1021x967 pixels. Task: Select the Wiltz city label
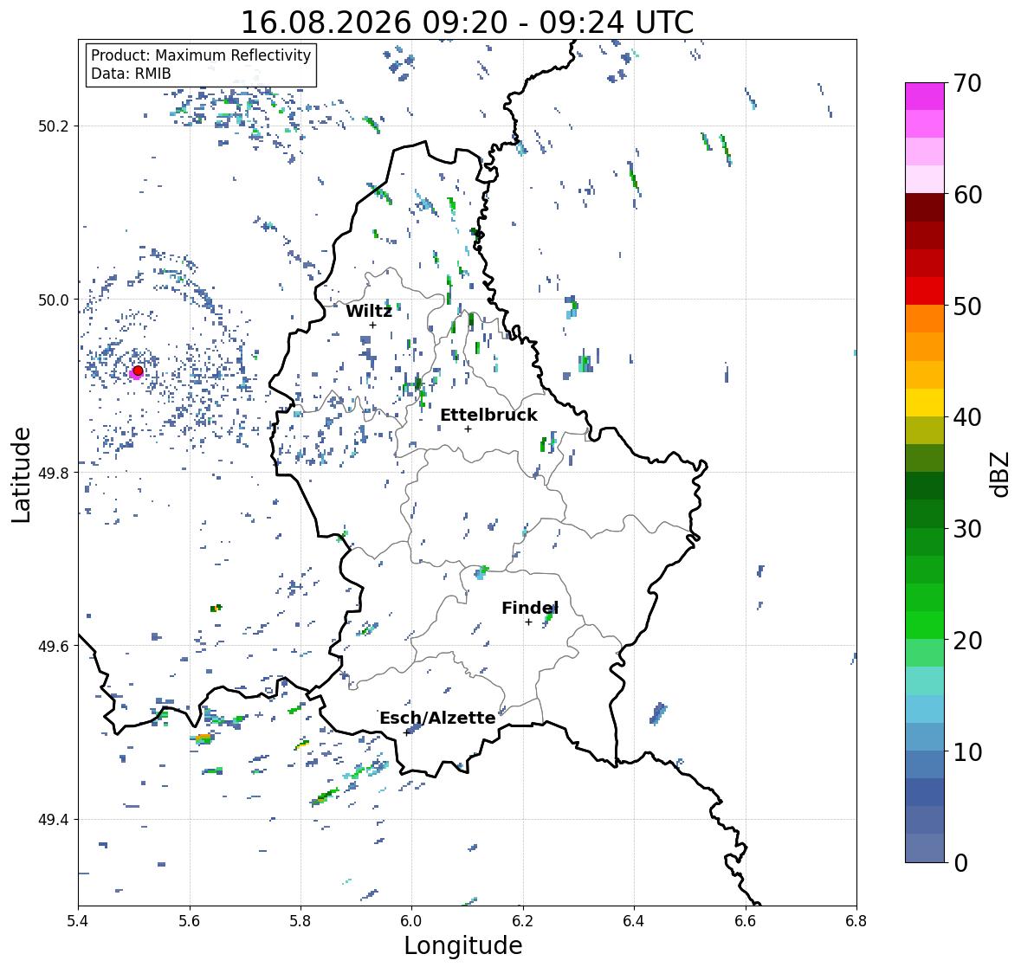coord(369,311)
